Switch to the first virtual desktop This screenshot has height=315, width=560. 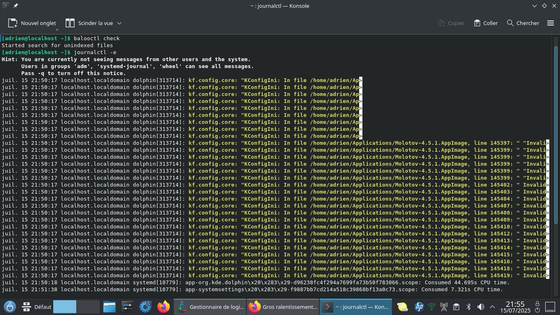[65, 306]
